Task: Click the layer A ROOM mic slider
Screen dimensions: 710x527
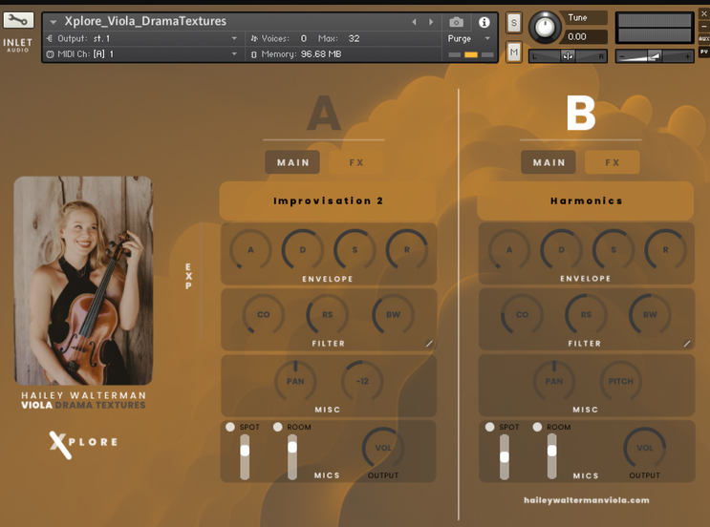Action: (292, 448)
